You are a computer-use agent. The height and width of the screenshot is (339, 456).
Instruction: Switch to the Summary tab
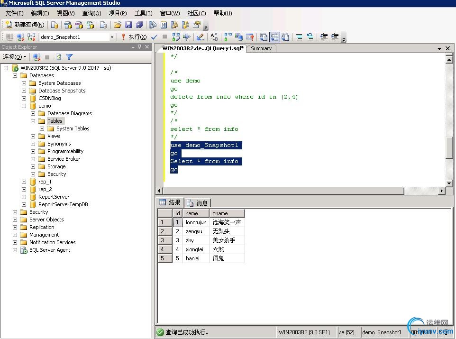[261, 48]
